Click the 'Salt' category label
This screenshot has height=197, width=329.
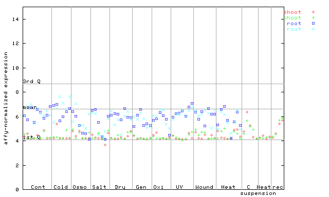99,187
